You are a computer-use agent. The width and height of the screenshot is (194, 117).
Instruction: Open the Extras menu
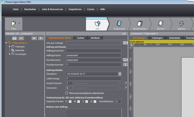91,9
